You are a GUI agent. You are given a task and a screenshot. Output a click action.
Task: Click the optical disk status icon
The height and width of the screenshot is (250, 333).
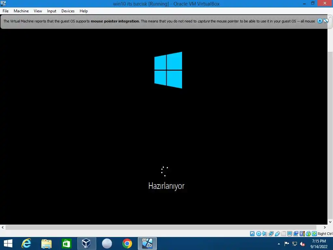point(259,234)
